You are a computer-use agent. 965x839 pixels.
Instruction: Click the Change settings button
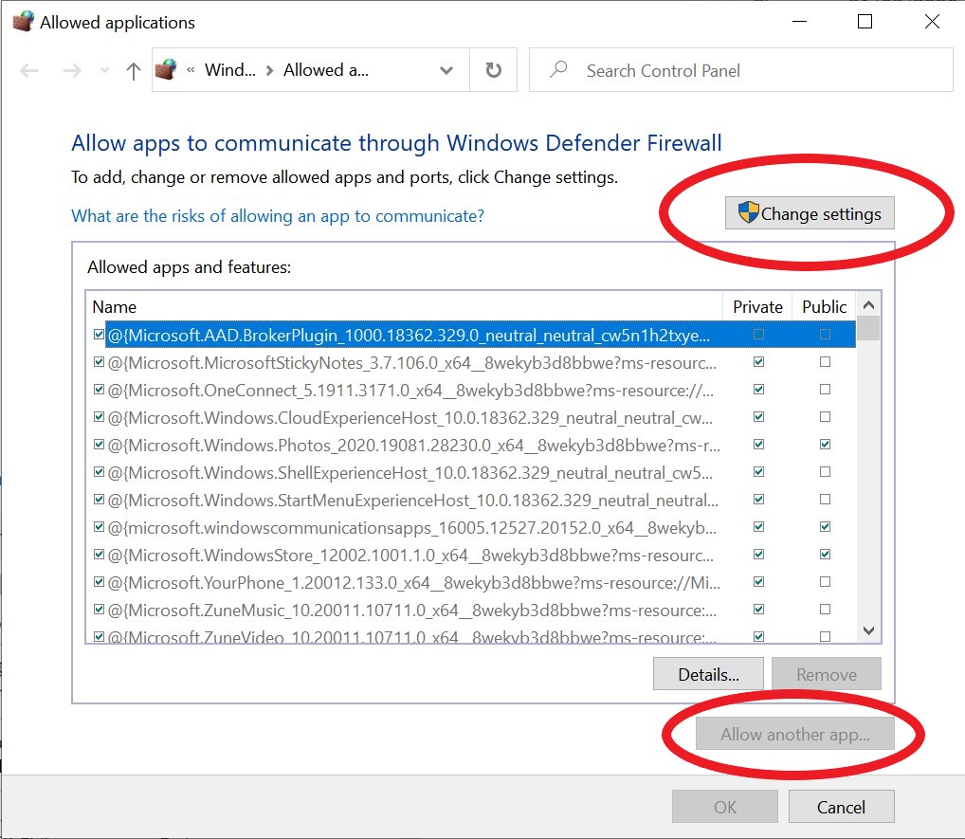(x=810, y=213)
